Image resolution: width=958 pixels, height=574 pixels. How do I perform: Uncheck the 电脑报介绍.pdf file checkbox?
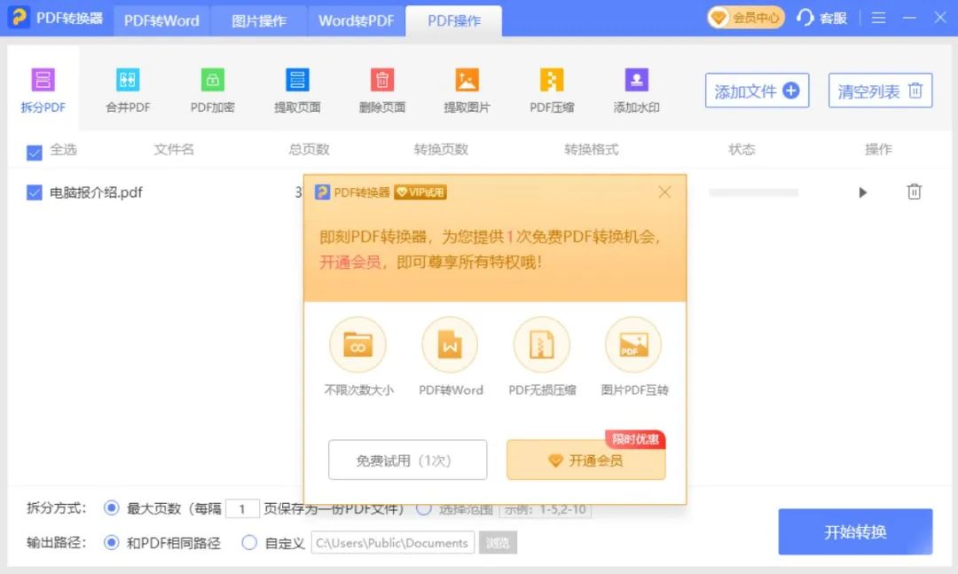pyautogui.click(x=35, y=193)
